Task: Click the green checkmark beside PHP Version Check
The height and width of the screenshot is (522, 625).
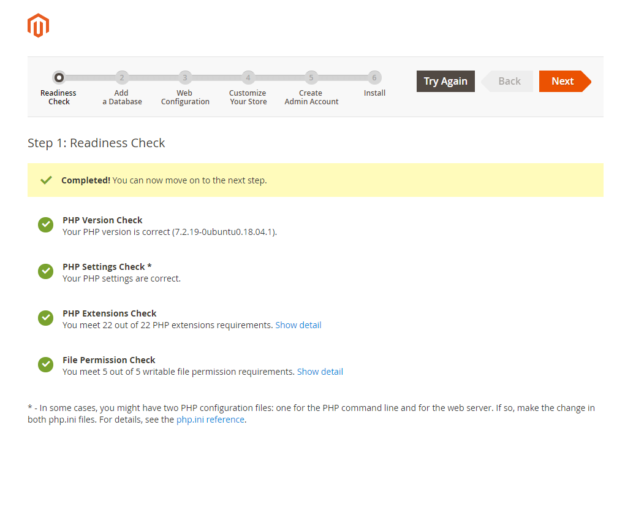Action: point(45,225)
